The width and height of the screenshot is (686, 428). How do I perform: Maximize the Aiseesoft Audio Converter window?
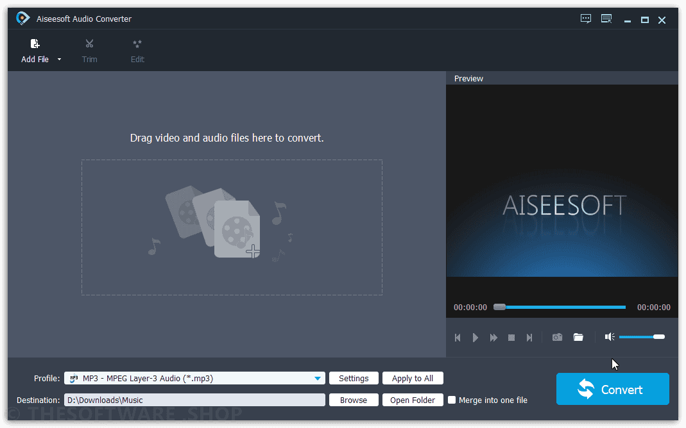click(644, 20)
